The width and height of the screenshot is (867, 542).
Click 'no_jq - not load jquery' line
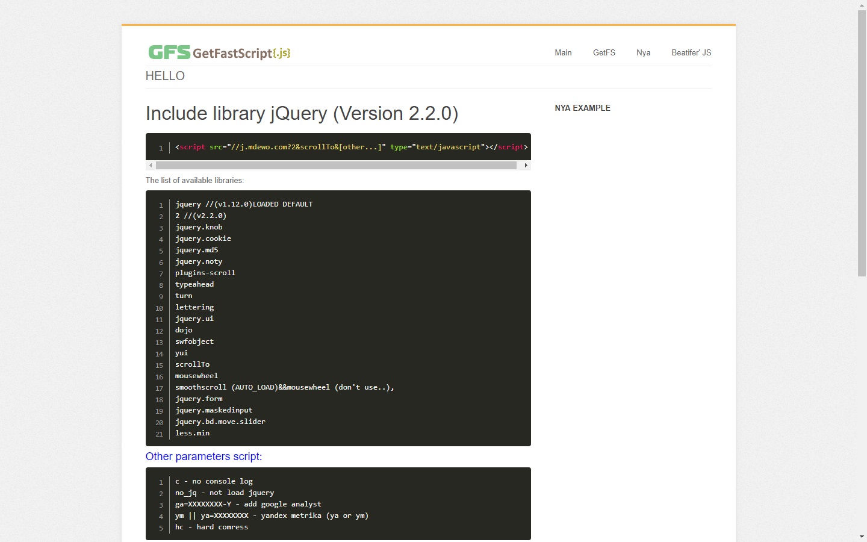(225, 493)
